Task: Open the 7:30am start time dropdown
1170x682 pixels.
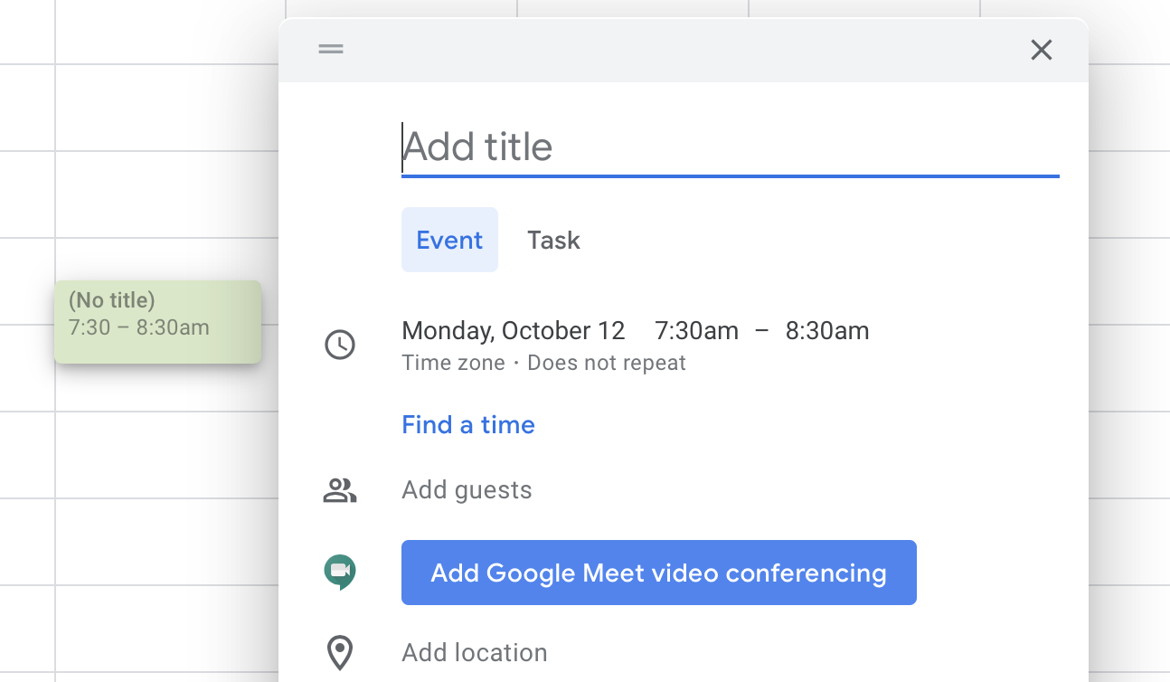Action: [x=696, y=331]
